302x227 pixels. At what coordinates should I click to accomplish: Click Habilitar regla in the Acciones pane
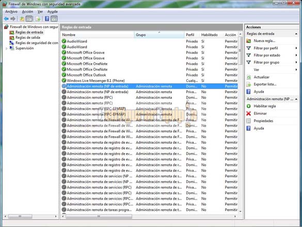tap(265, 106)
